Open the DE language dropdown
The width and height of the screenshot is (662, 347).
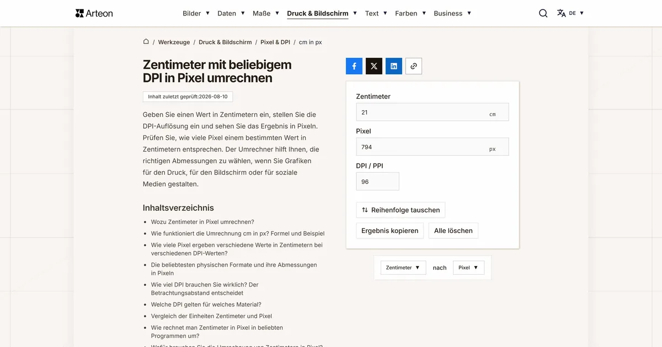tap(576, 13)
